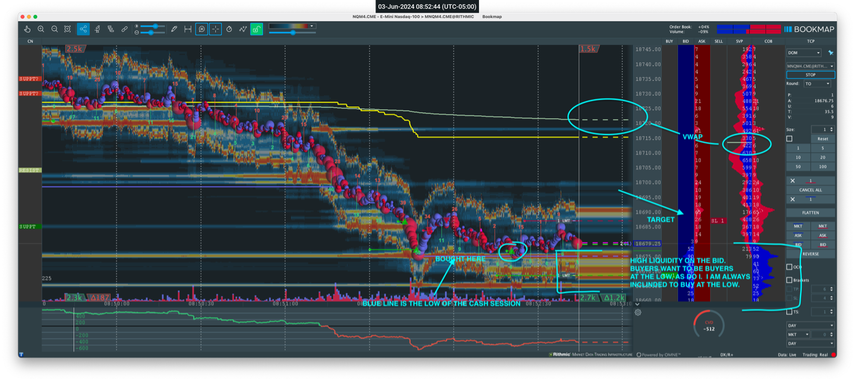Click the TS value stepper arrows
The width and height of the screenshot is (855, 383).
click(831, 312)
